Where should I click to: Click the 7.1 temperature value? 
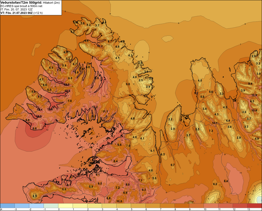(140, 180)
